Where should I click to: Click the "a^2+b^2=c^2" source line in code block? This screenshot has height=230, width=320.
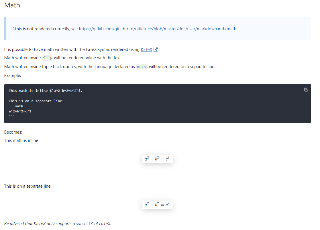[20, 111]
